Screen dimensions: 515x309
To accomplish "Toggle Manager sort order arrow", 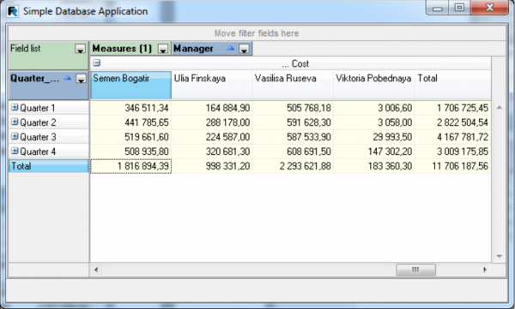I will (231, 49).
